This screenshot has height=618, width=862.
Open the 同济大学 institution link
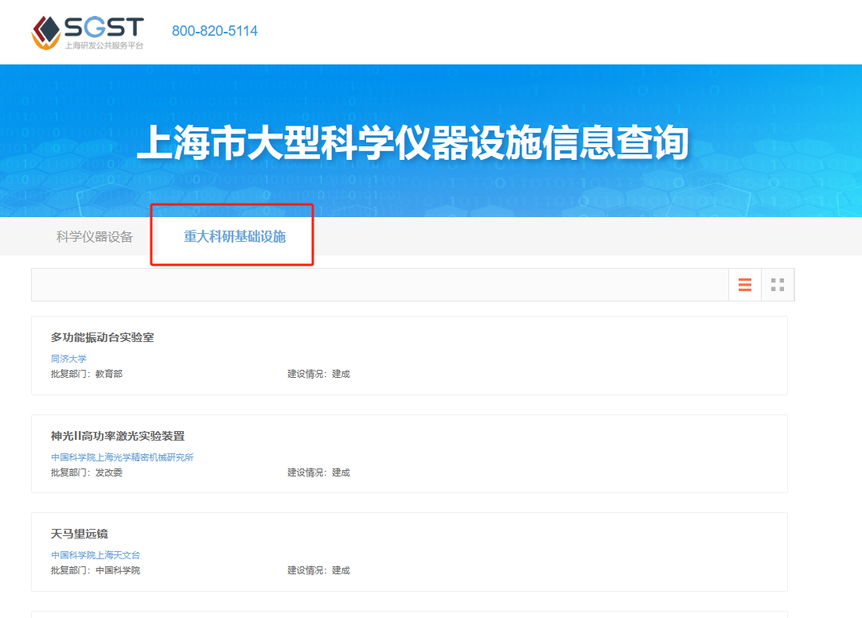pos(68,359)
